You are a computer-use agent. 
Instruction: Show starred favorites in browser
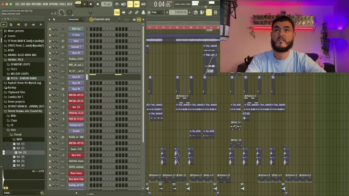(x=41, y=24)
